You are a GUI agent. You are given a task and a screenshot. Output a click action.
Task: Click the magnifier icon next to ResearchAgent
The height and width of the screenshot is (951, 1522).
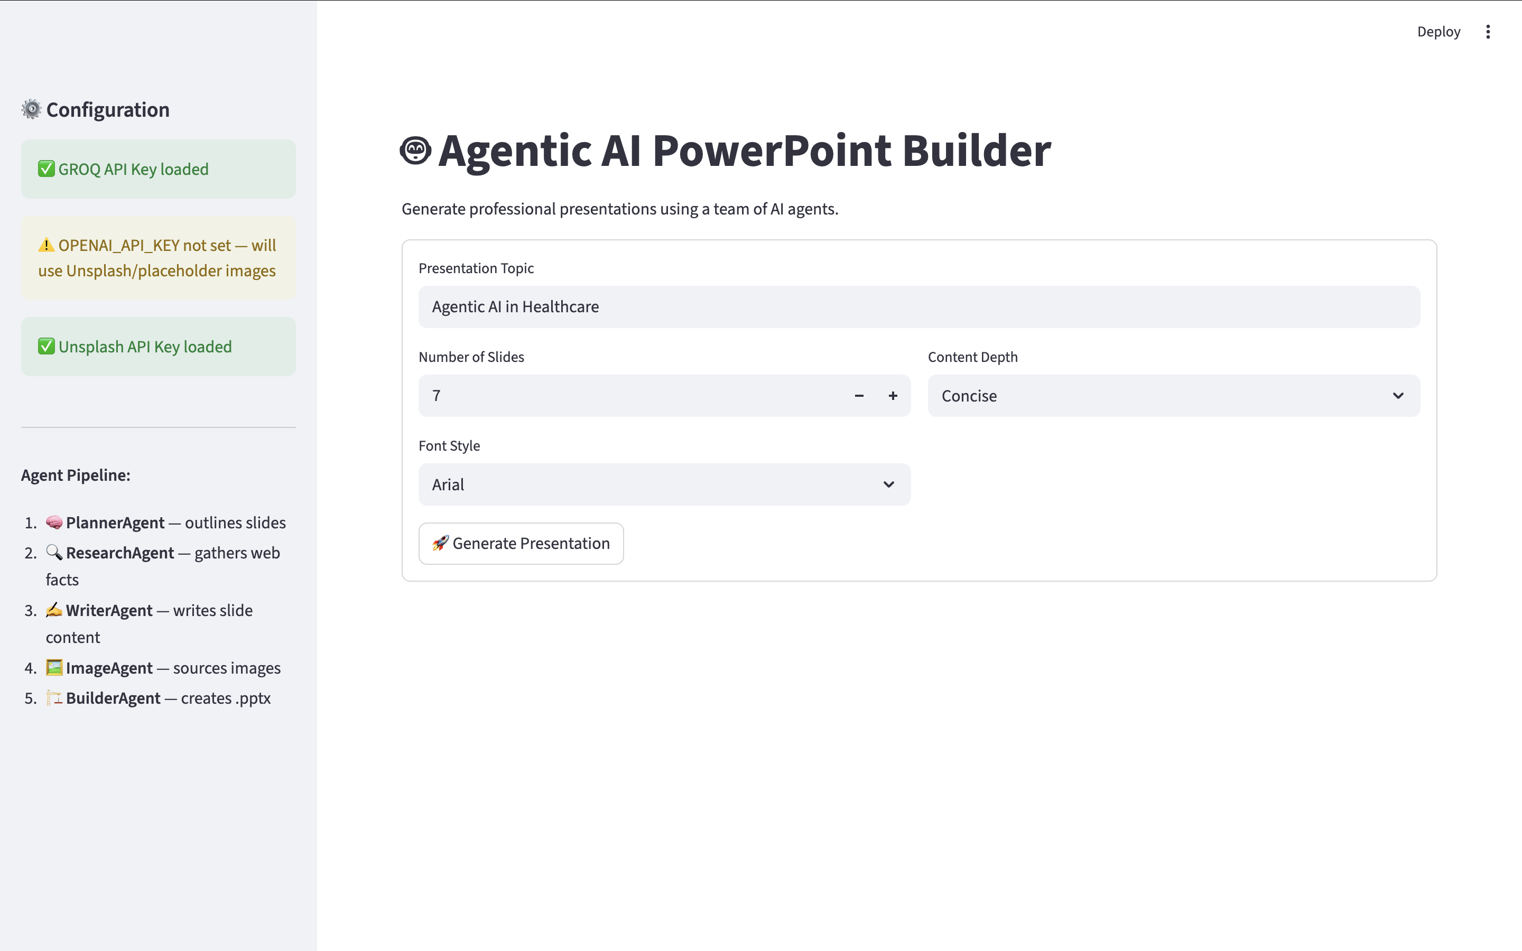(54, 552)
